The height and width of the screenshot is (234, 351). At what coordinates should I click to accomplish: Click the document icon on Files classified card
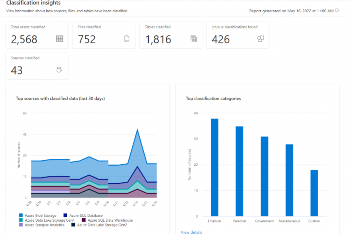126,39
